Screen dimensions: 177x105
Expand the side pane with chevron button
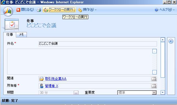pos(171,41)
